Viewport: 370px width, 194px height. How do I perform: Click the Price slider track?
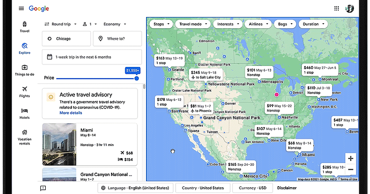(95, 79)
